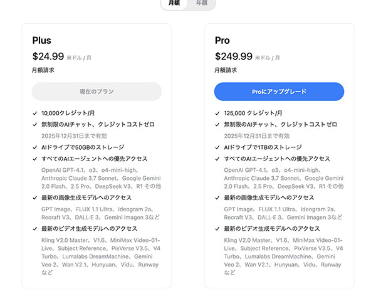Click Plus card's 最新のビデオ生成モデルへのアクセス text
376x306 pixels.
tap(89, 229)
